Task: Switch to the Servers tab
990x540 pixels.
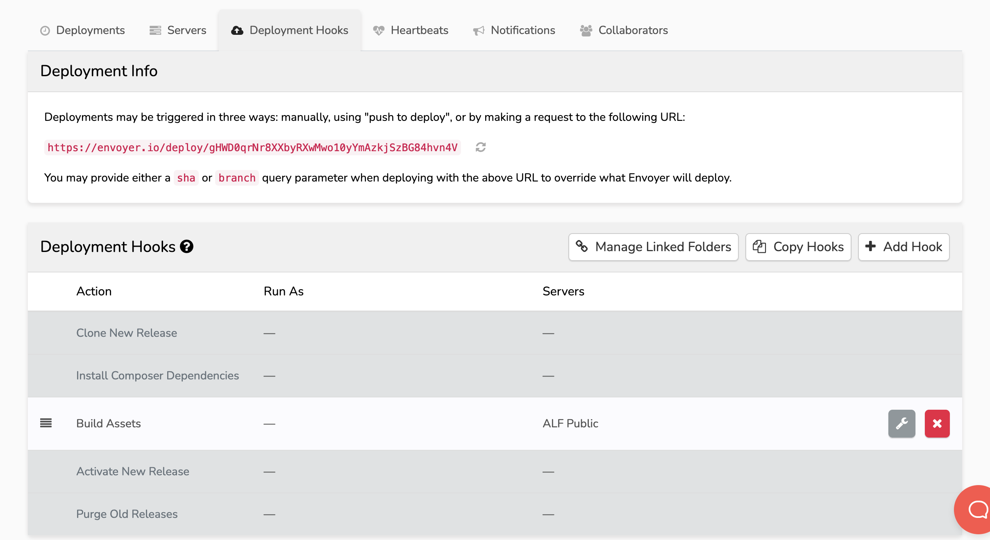Action: [x=178, y=30]
